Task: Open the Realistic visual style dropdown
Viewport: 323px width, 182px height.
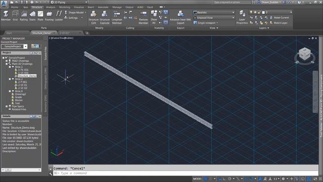Action: [x=213, y=13]
